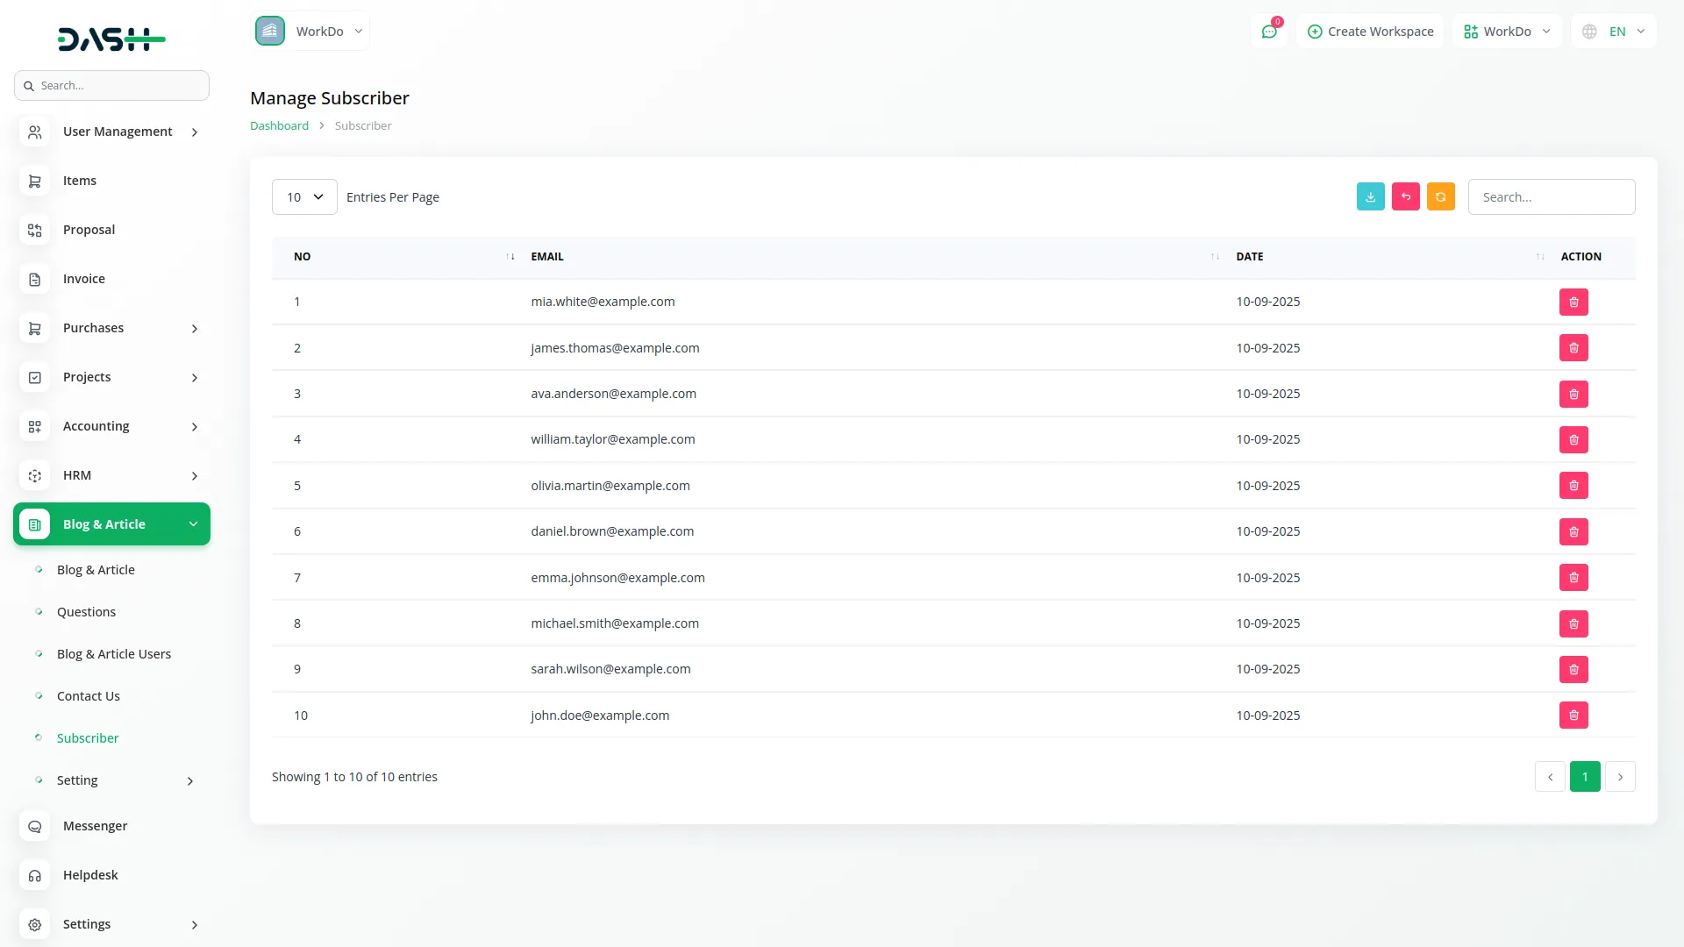Click the next page arrow button
The image size is (1684, 947).
pos(1620,777)
